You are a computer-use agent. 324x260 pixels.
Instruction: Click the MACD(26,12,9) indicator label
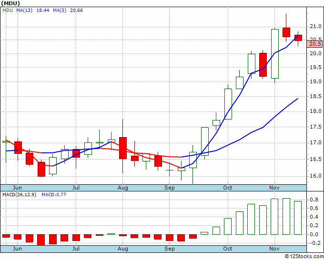(19, 195)
